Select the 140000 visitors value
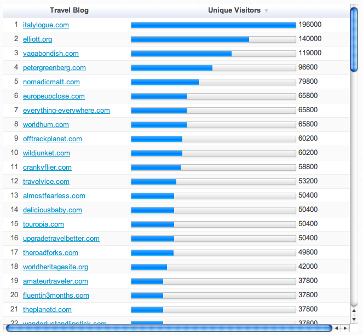The image size is (363, 335). [x=310, y=39]
